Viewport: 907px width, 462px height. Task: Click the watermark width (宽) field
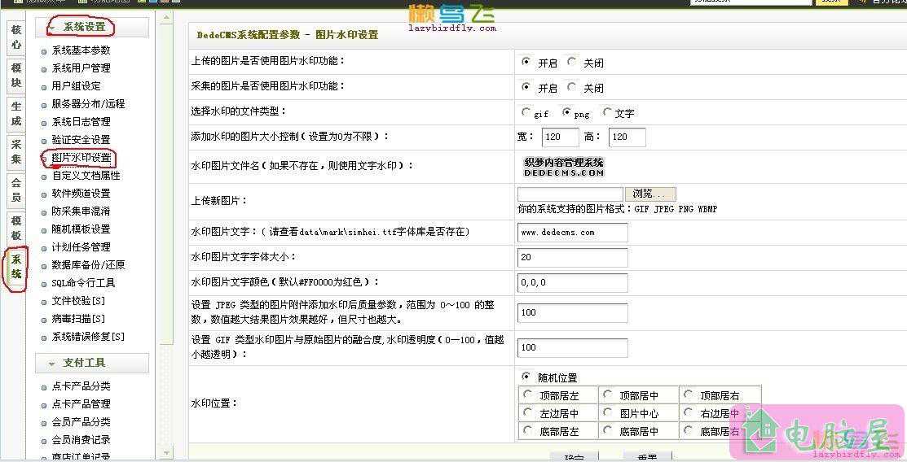click(561, 137)
